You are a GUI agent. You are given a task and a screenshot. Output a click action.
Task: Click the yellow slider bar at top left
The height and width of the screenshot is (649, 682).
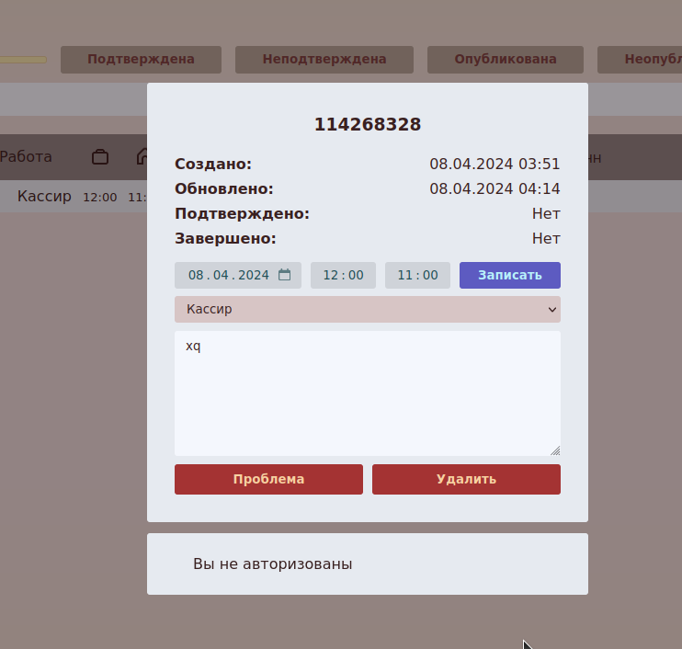pos(23,60)
